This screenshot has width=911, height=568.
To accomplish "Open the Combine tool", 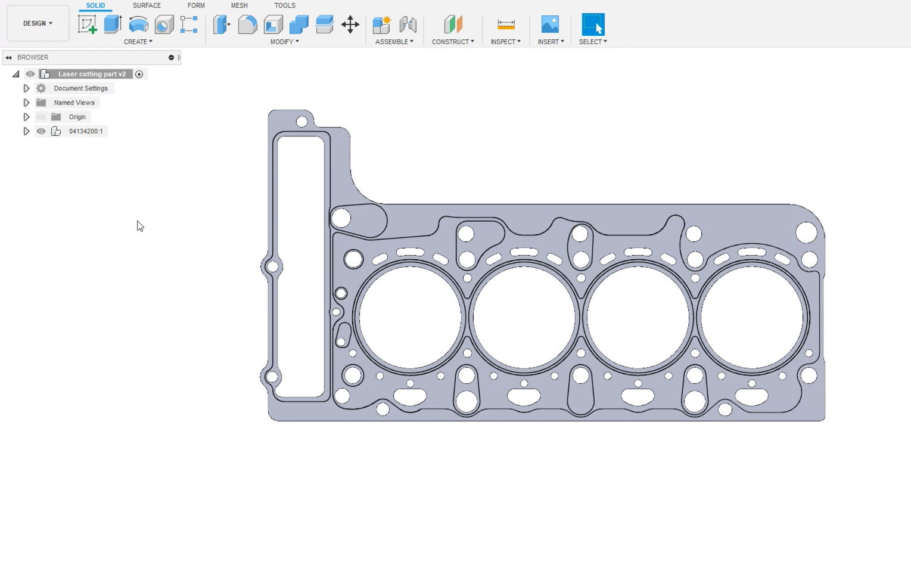I will 298,24.
